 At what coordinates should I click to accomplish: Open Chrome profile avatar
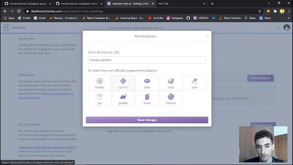coord(282,11)
